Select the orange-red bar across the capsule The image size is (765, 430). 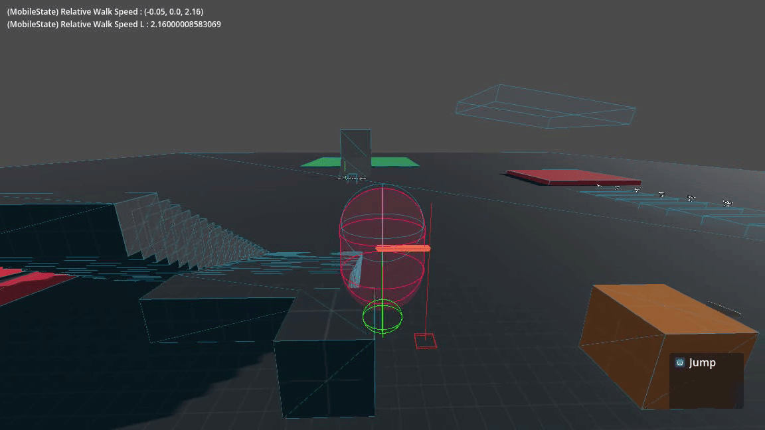[403, 248]
